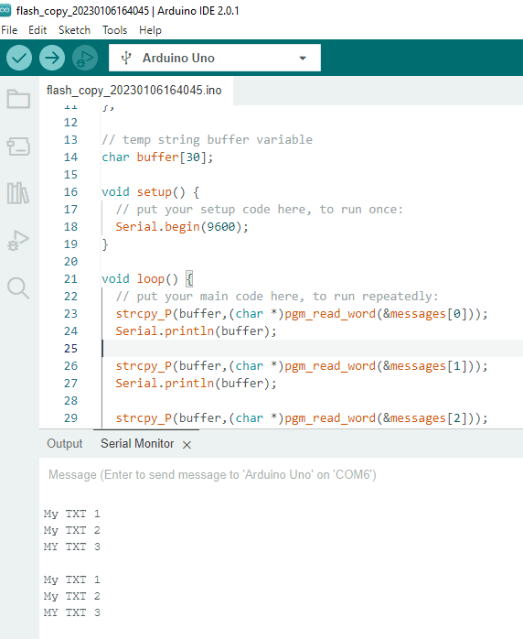This screenshot has height=639, width=523.
Task: Click the Upload arrow button
Action: (52, 59)
